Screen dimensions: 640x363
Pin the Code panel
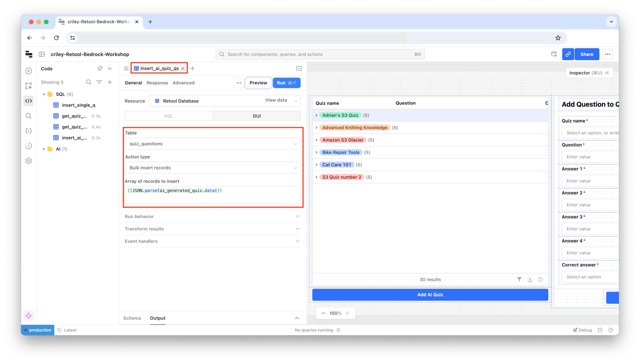pyautogui.click(x=100, y=68)
